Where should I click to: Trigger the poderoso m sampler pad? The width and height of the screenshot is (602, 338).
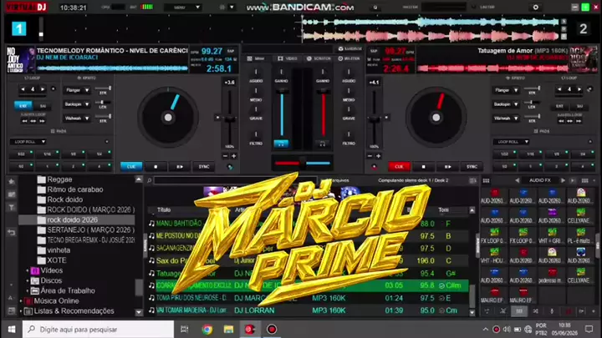click(552, 275)
